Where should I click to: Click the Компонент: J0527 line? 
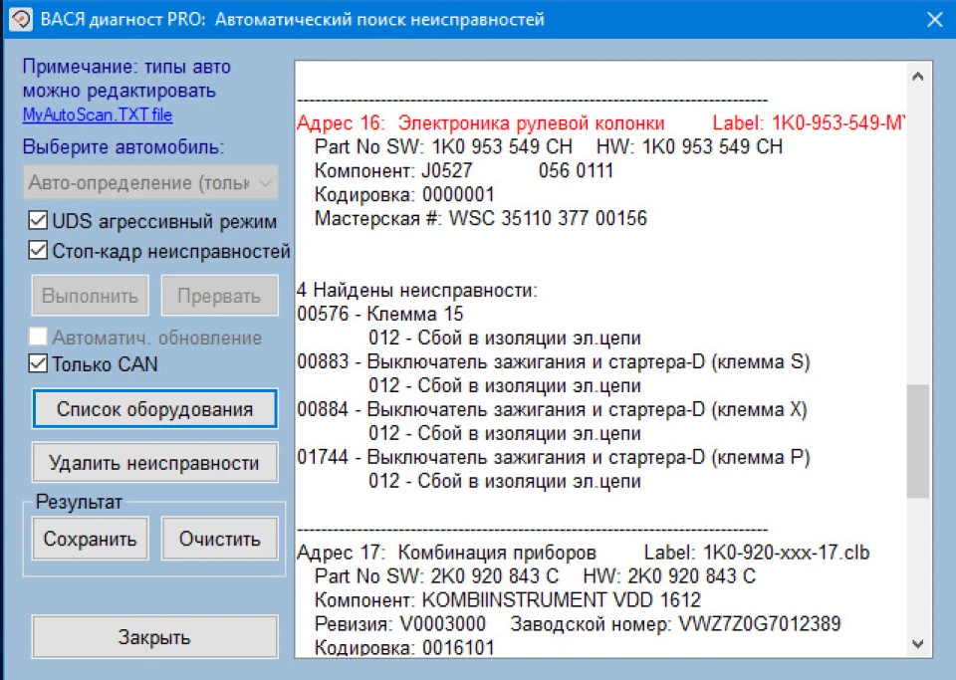[463, 170]
